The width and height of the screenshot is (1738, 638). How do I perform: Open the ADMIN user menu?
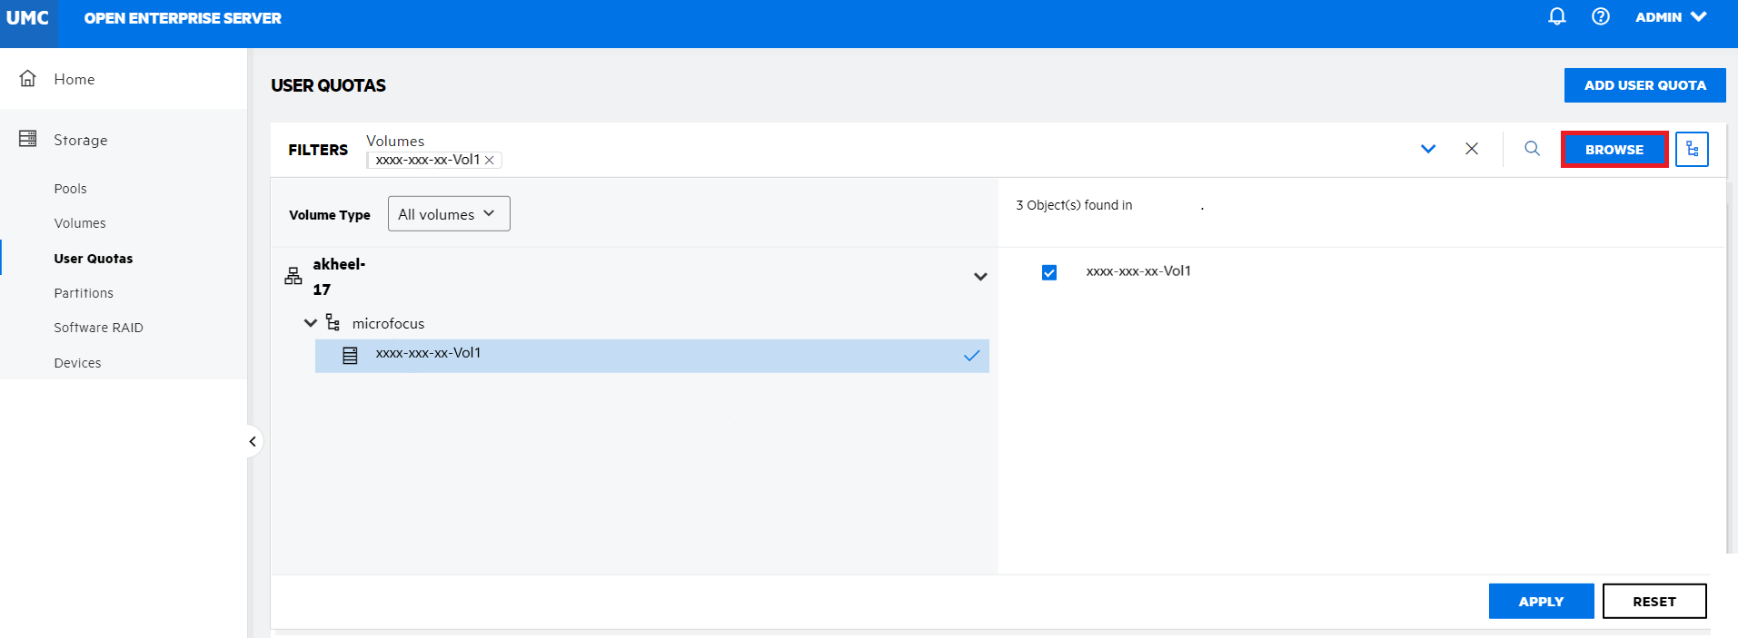click(x=1670, y=17)
